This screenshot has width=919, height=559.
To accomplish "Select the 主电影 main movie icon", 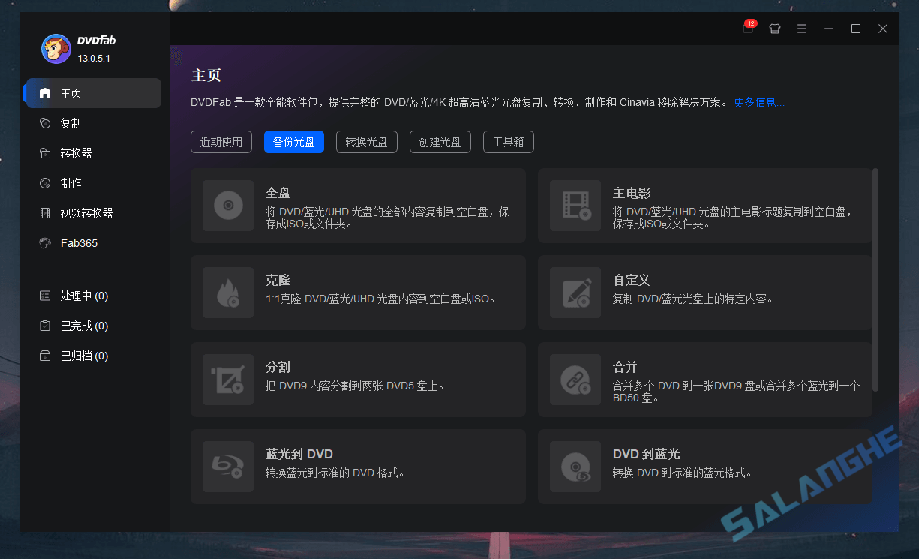I will point(575,205).
